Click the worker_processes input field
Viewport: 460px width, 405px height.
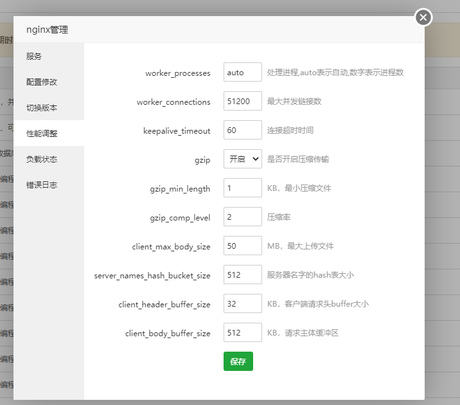243,72
